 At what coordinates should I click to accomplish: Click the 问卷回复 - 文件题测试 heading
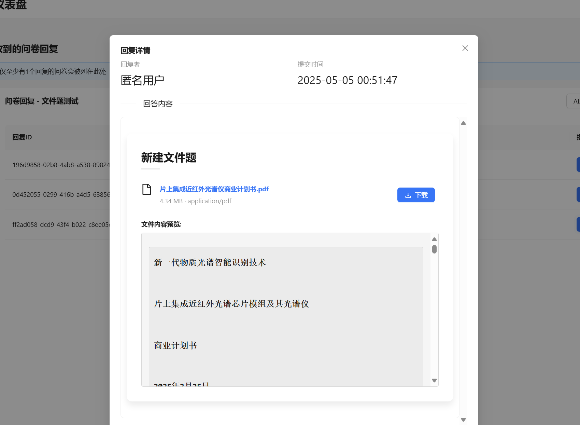42,101
